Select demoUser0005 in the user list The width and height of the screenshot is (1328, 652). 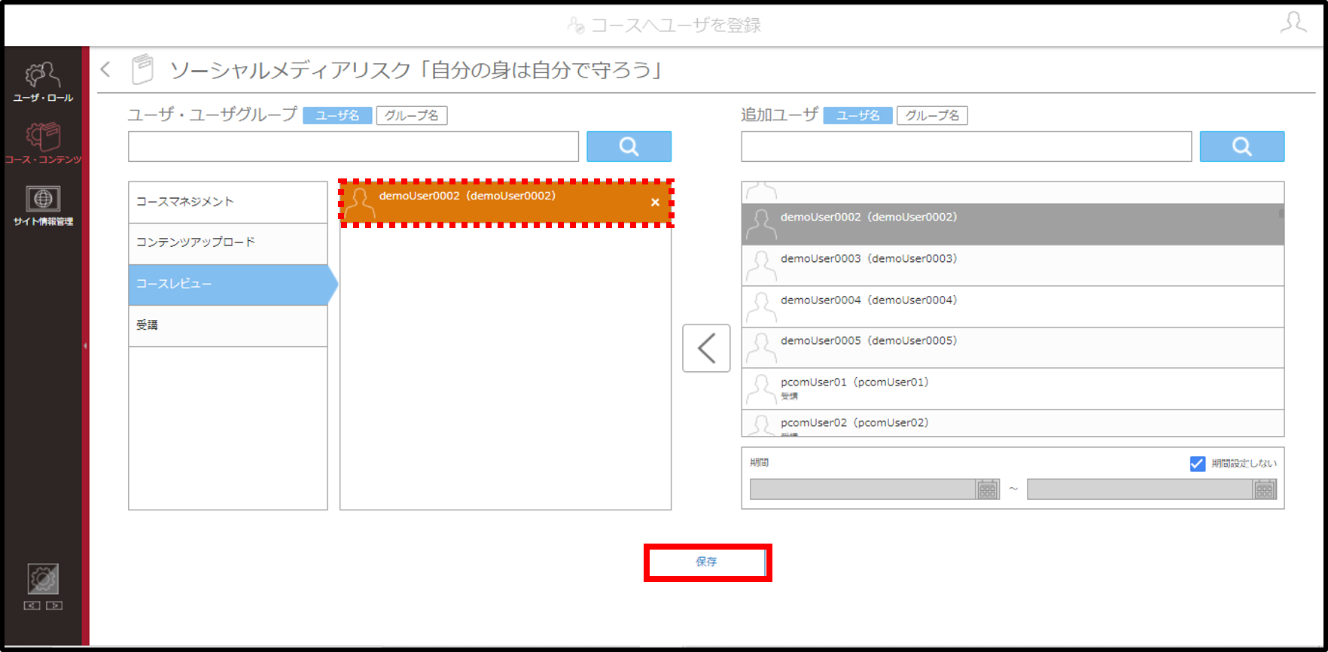tap(1013, 348)
